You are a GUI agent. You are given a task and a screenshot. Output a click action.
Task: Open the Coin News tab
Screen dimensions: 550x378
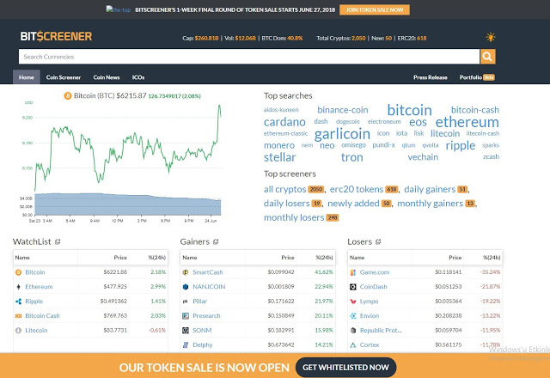point(107,77)
